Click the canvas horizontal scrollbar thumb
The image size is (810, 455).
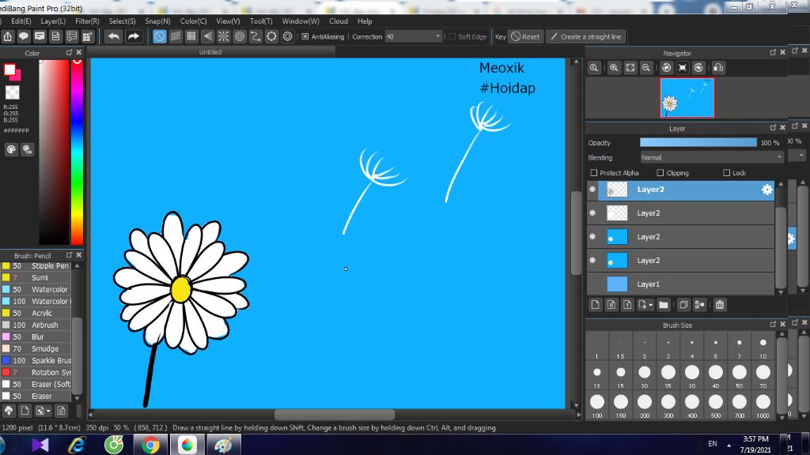335,415
